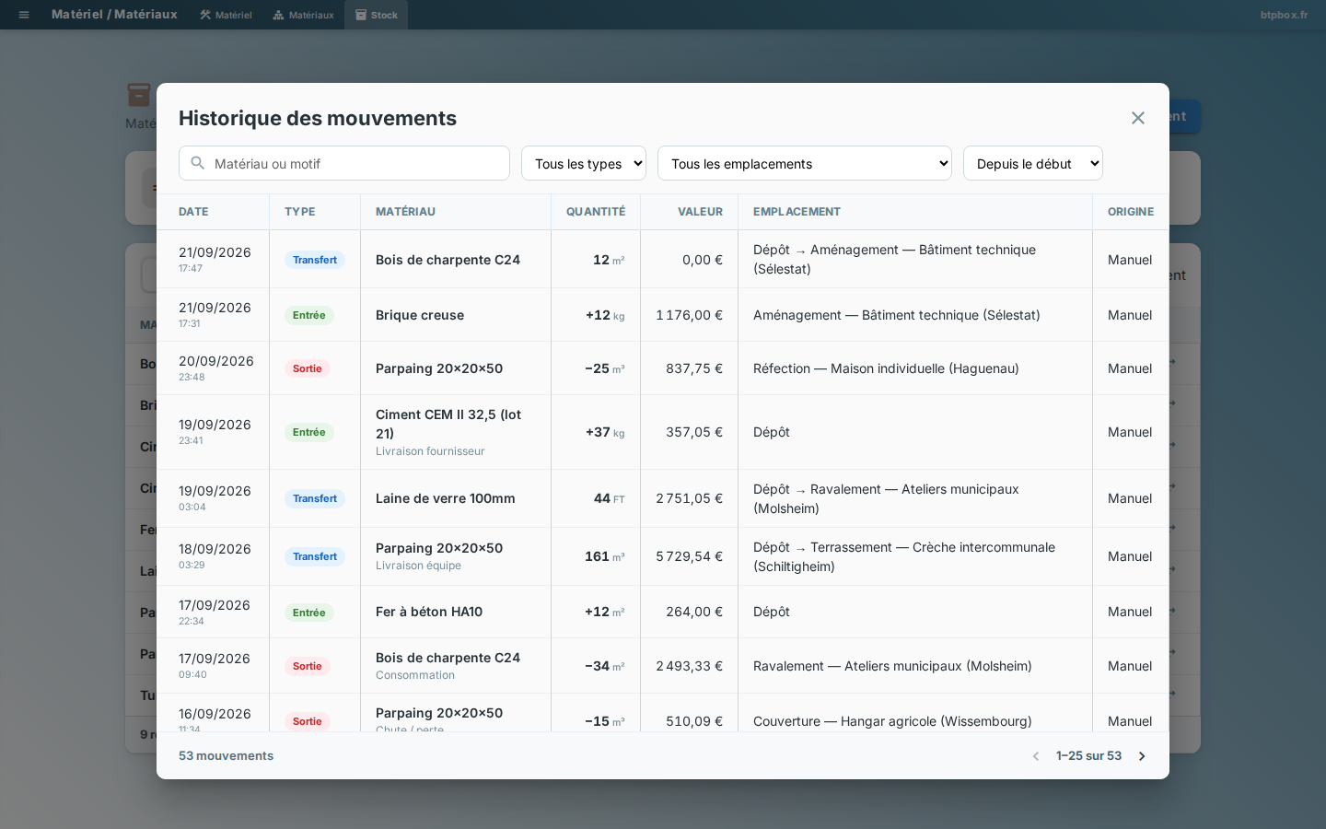
Task: Open the Matériaux tab
Action: tap(303, 15)
